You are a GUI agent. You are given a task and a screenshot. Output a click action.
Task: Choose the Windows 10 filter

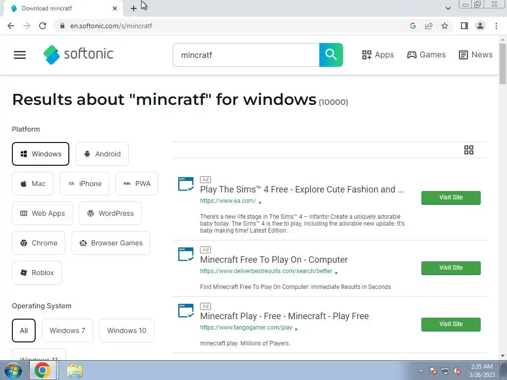pyautogui.click(x=127, y=331)
